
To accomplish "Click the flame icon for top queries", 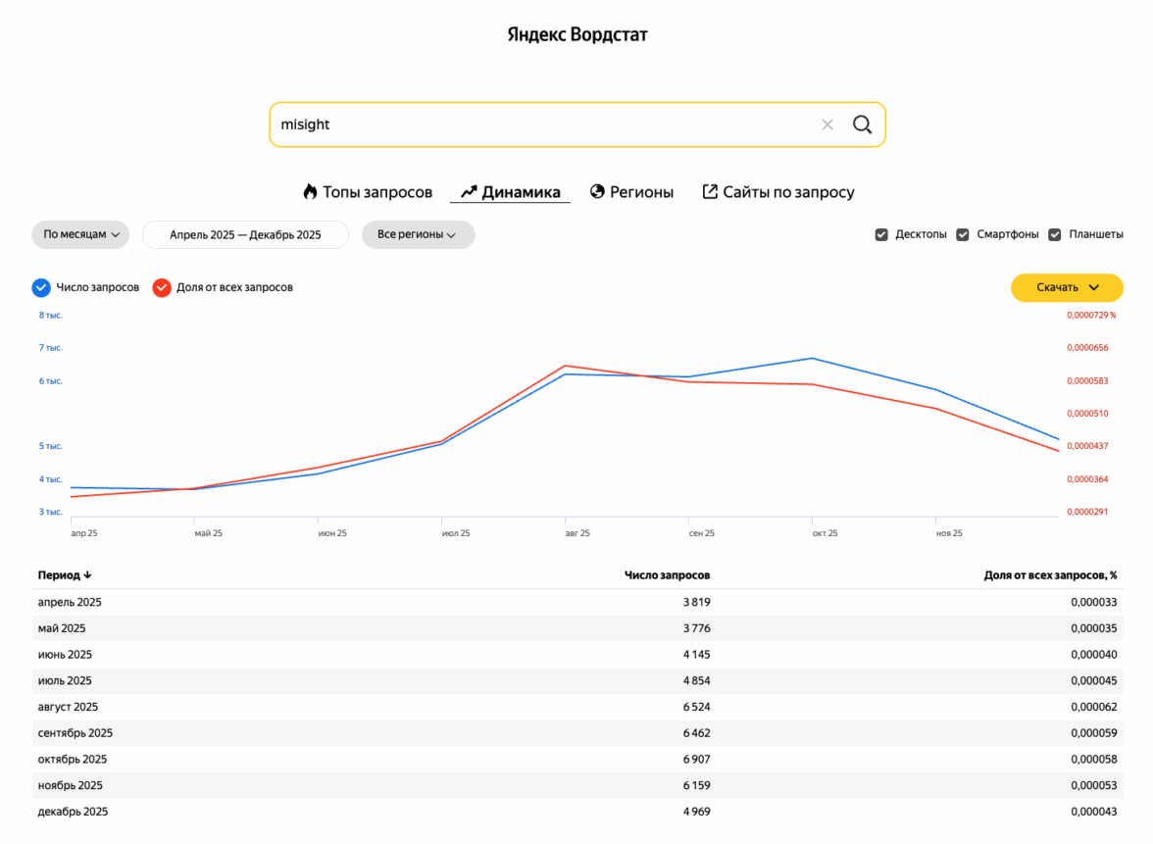I will point(310,192).
